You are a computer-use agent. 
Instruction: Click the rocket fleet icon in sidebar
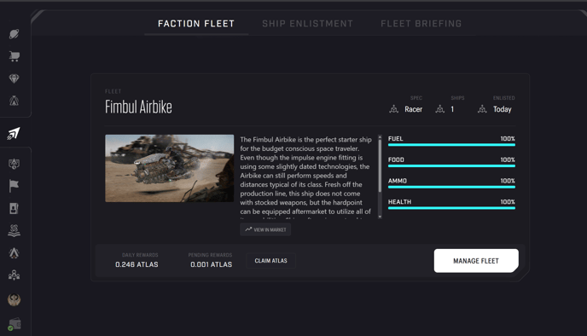(14, 133)
